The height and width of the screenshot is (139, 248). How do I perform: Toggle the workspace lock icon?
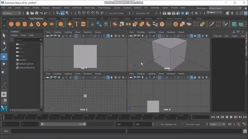[x=246, y=8]
